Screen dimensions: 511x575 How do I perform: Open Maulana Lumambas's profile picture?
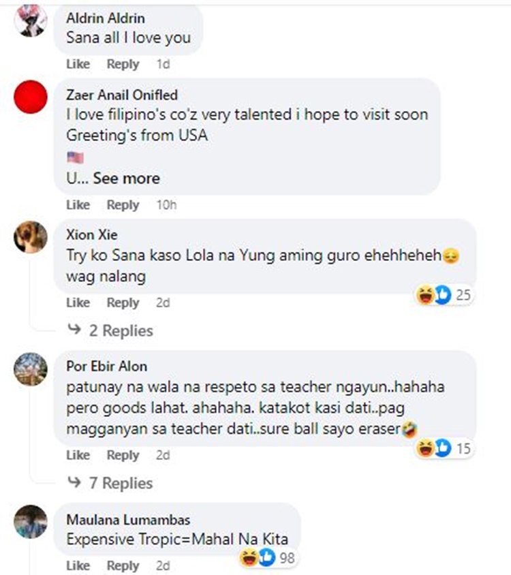31,521
